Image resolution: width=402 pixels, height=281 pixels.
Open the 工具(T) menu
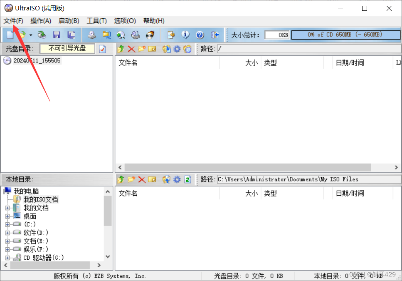coord(96,21)
